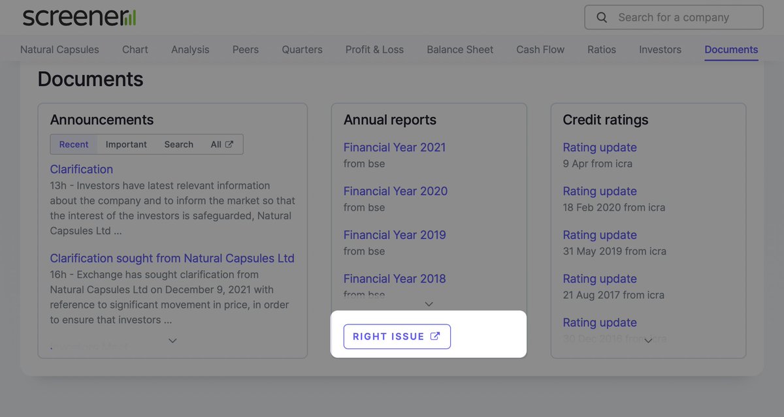The width and height of the screenshot is (784, 417).
Task: Select the Documents nav tab
Action: pyautogui.click(x=731, y=50)
